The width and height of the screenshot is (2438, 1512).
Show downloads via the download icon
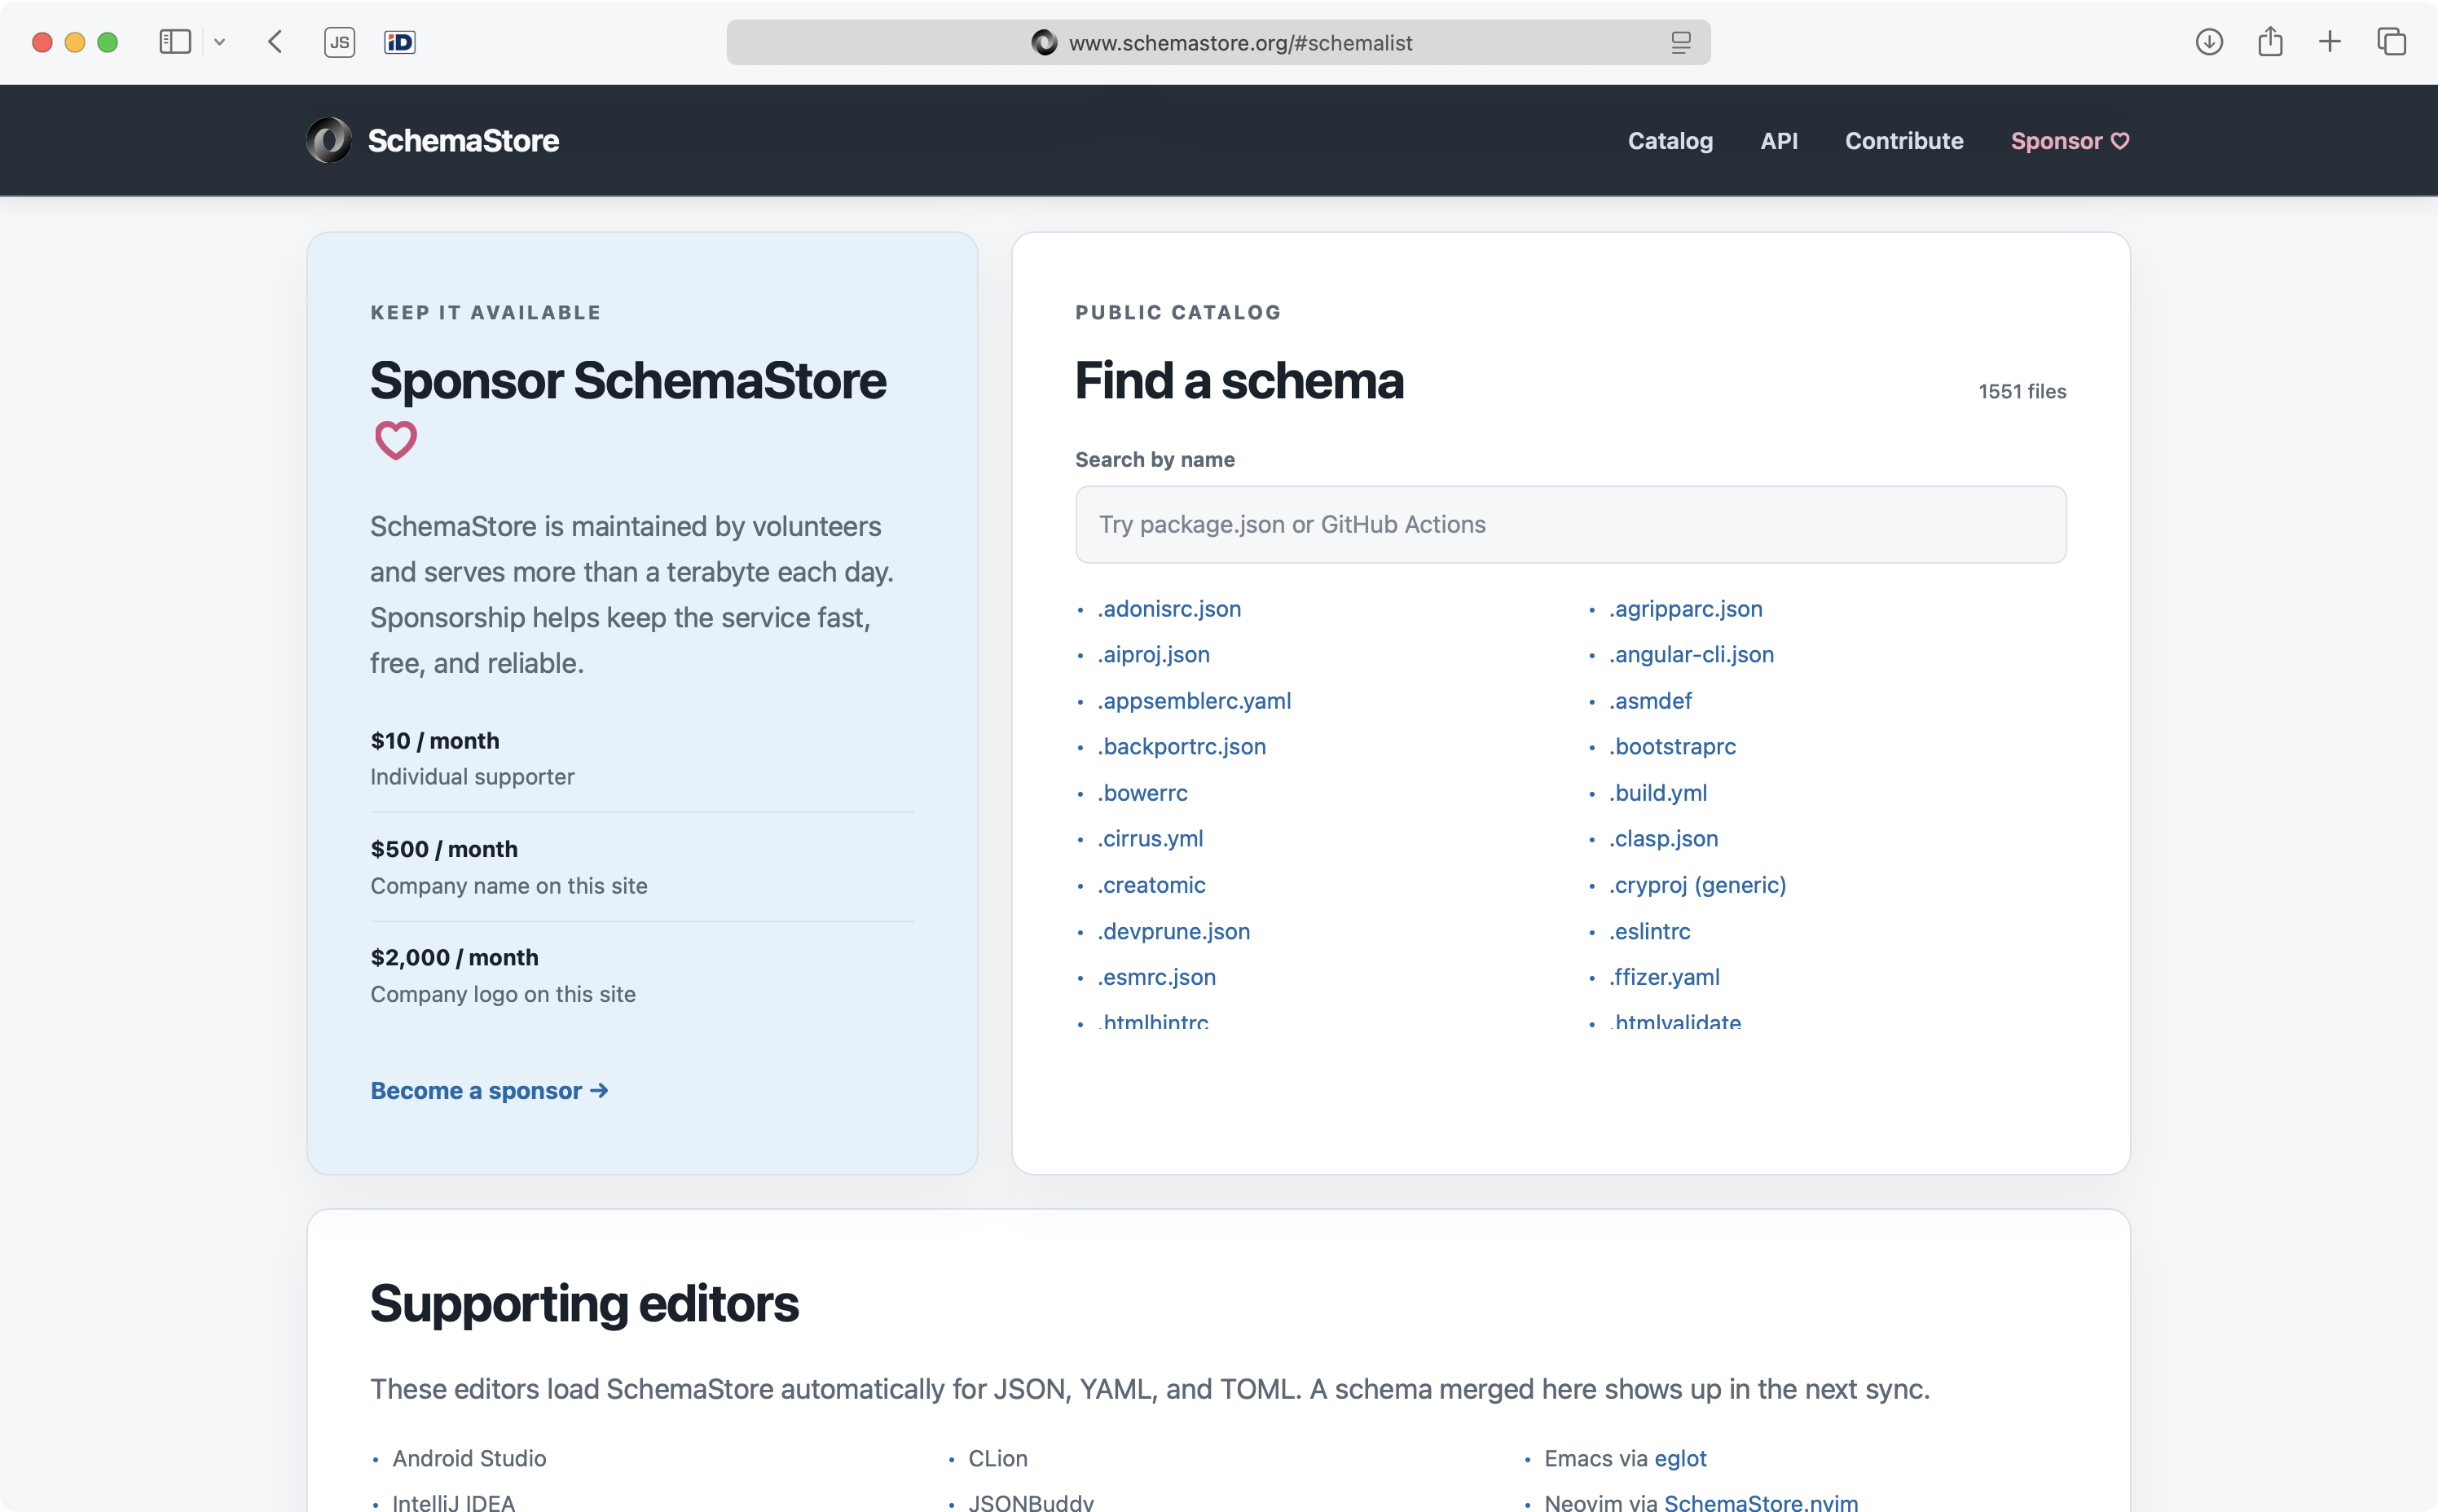click(2209, 42)
